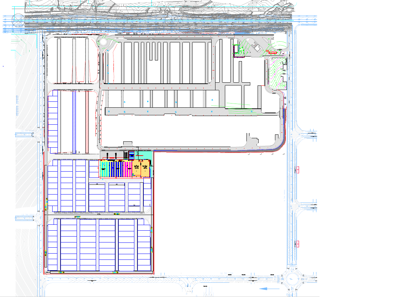Select the small roundabout at top-left of site
This screenshot has height=297, width=401.
[103, 42]
